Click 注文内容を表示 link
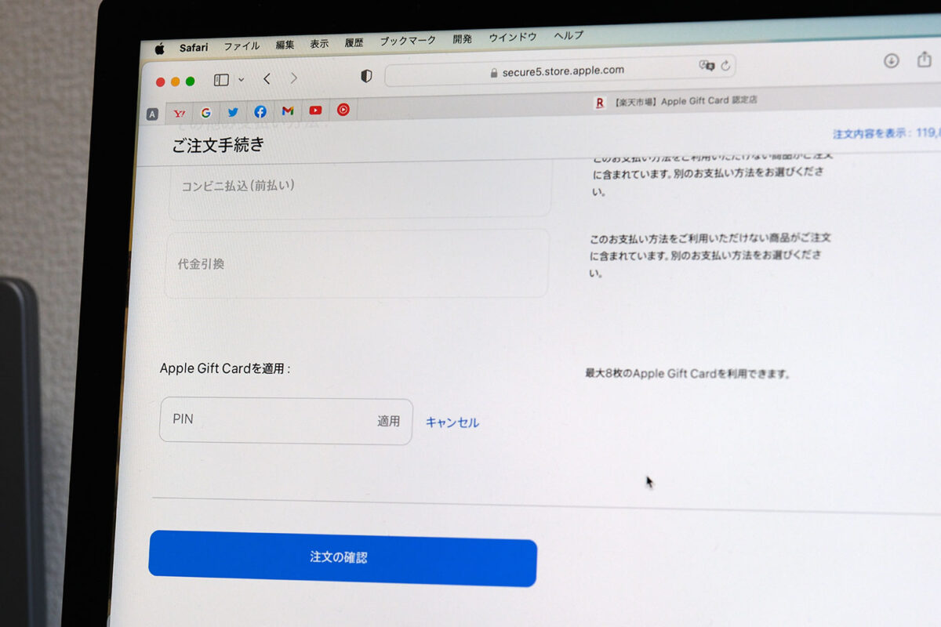 886,133
